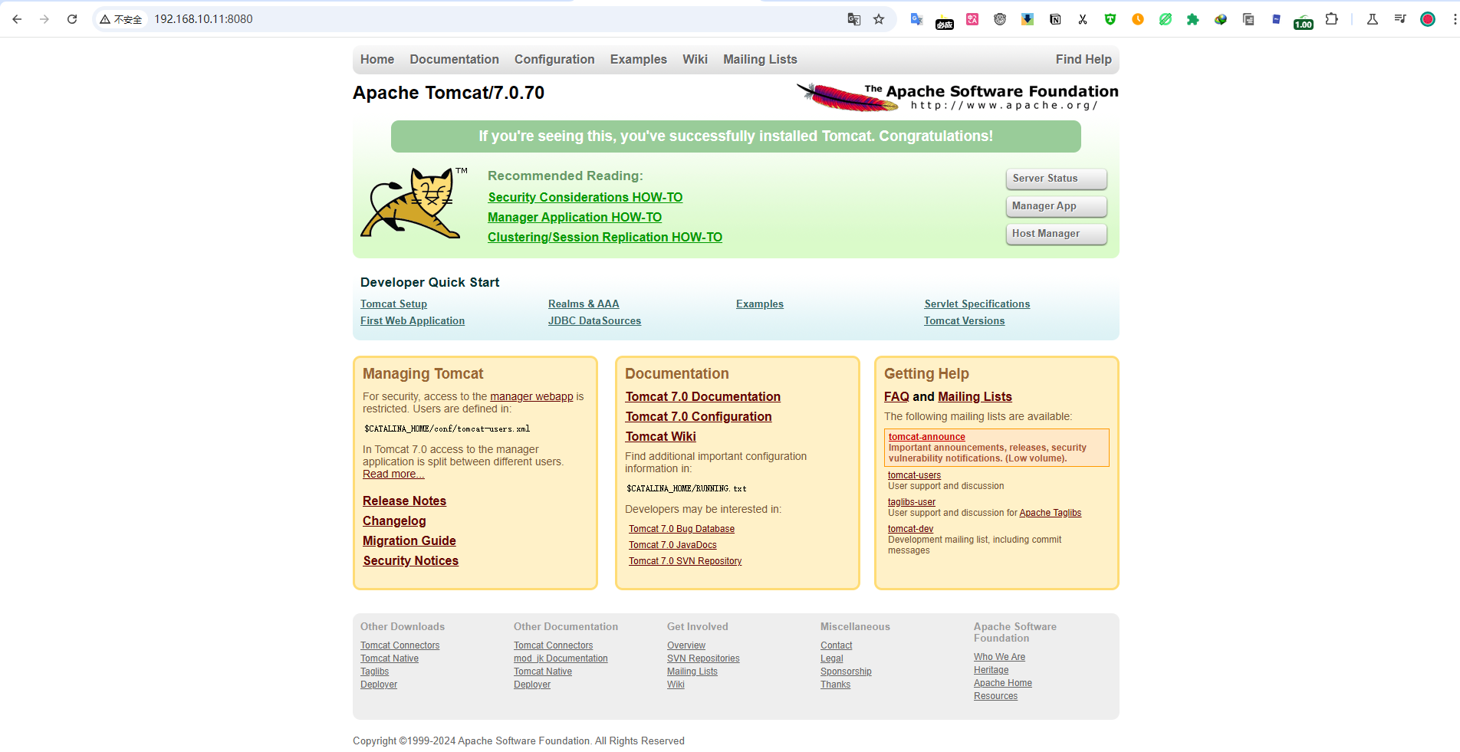Viewport: 1460px width, 752px height.
Task: Open the Tampermonkey monkey-face extension
Action: (x=1000, y=19)
